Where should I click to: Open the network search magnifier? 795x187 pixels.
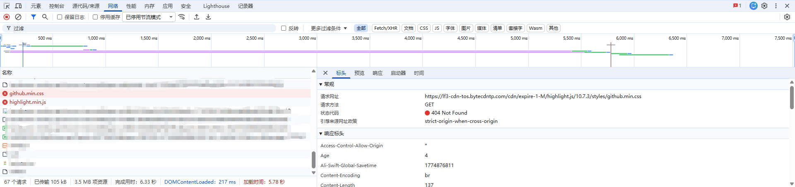tap(45, 17)
